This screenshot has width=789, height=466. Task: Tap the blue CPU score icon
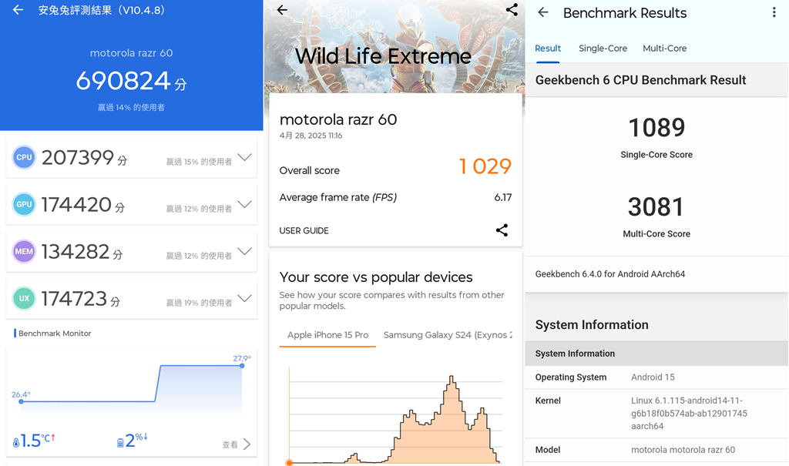click(x=24, y=157)
